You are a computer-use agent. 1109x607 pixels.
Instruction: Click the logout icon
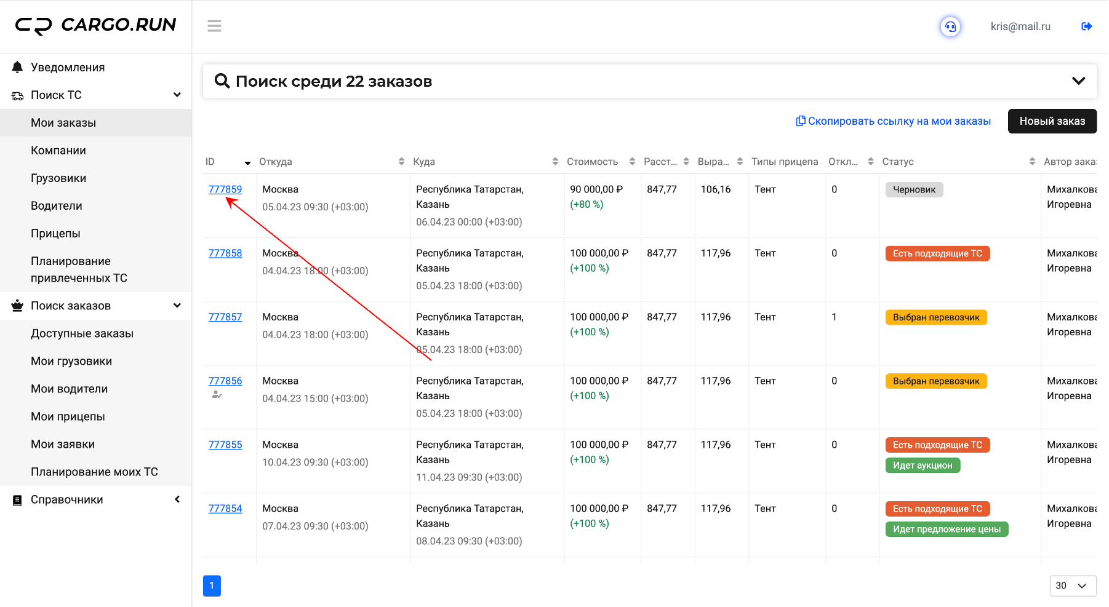coord(1086,26)
